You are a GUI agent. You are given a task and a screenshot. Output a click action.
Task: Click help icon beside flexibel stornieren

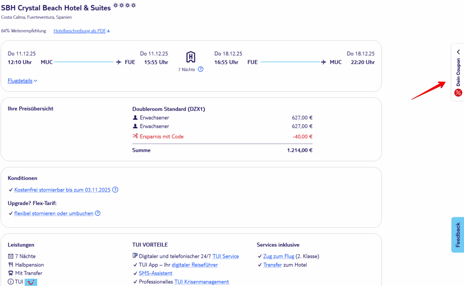click(97, 214)
